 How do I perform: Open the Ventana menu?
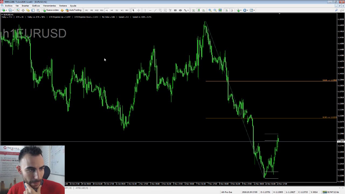63,6
